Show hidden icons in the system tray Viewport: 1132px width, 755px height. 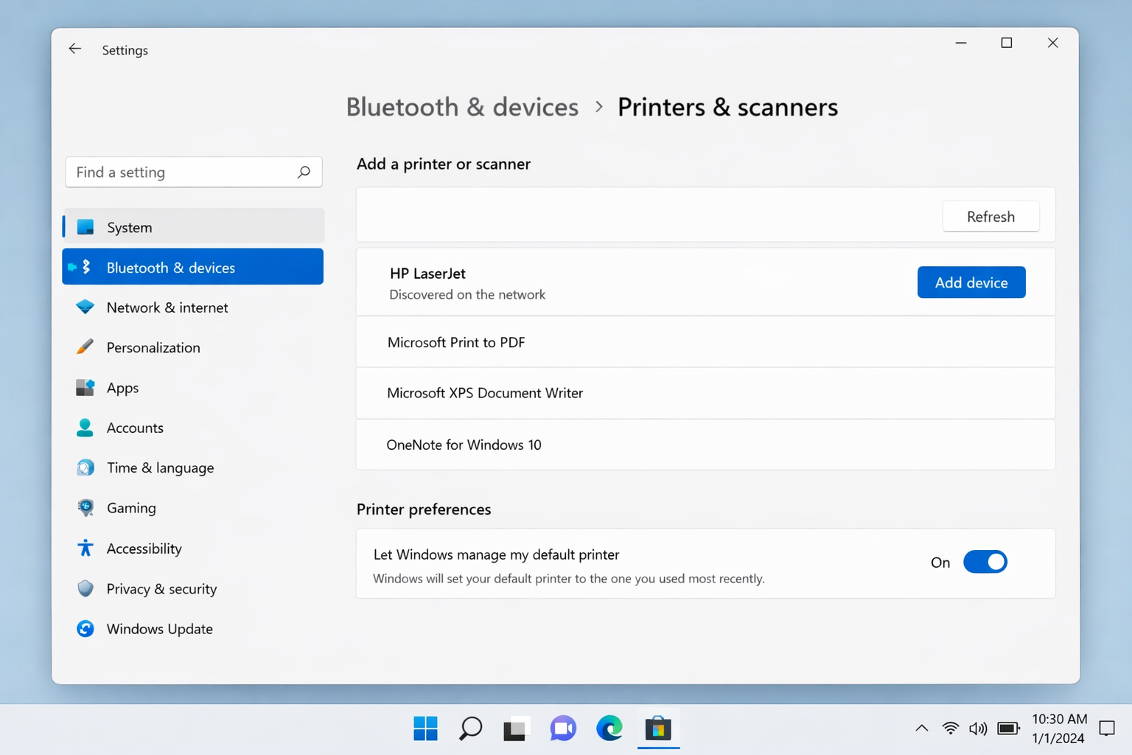[922, 728]
